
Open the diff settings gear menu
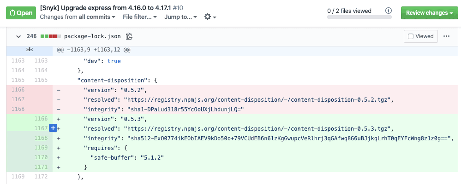click(x=210, y=17)
